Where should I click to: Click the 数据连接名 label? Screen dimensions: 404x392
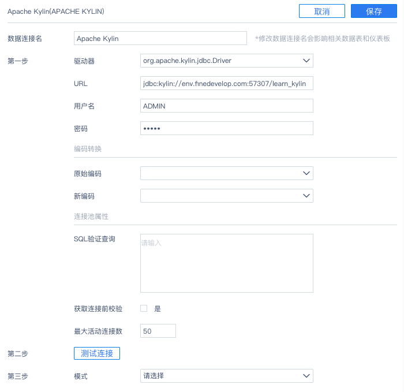point(25,39)
